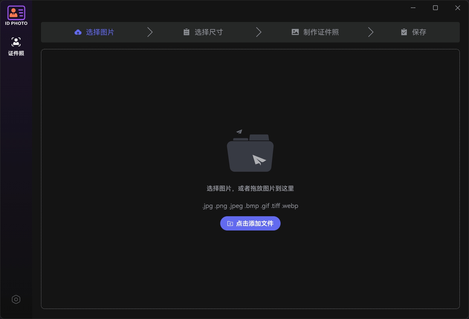Click the clipboard icon beside 选择尺寸
This screenshot has height=319, width=469.
(x=186, y=32)
